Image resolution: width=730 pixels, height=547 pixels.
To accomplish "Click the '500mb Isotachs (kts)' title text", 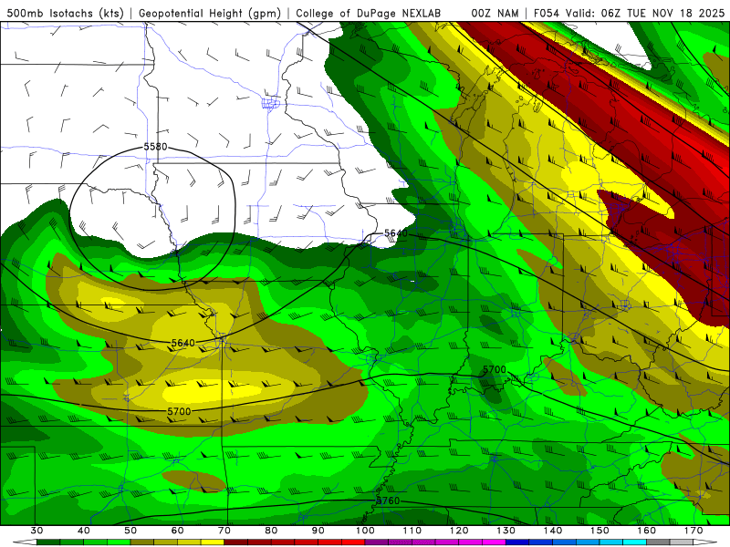I will 65,14.
